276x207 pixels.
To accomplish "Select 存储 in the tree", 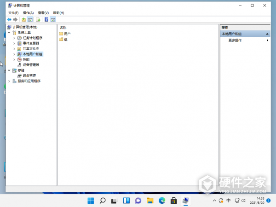I will point(21,70).
